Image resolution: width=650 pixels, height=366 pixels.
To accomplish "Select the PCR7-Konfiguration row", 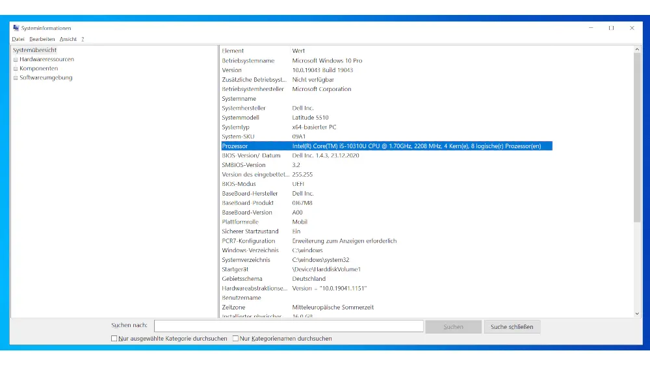I will coord(387,241).
